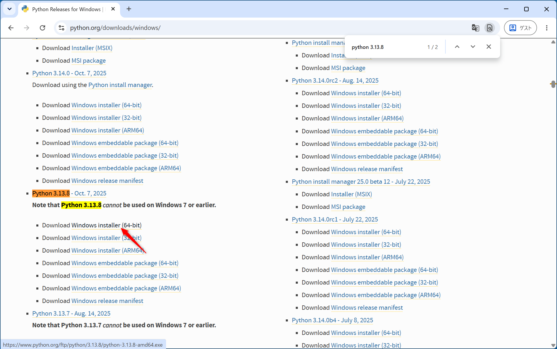Open Python 3.13.8 Windows release manifest

click(107, 301)
